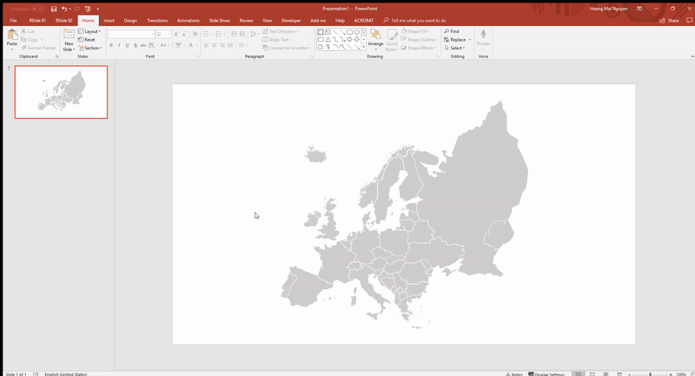Click Decrease Indent icon
This screenshot has height=376, width=695.
click(234, 34)
